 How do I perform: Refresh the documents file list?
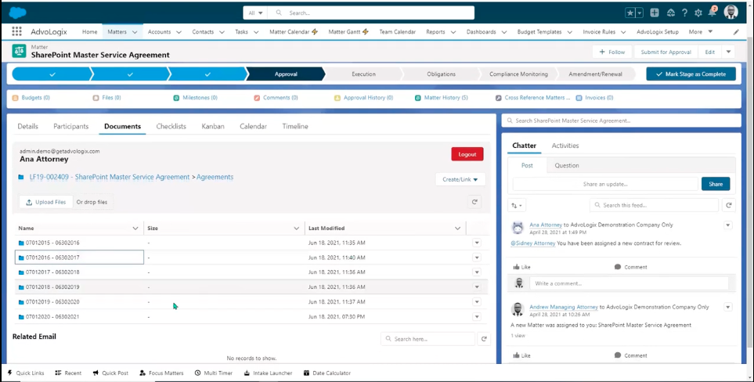pyautogui.click(x=474, y=202)
